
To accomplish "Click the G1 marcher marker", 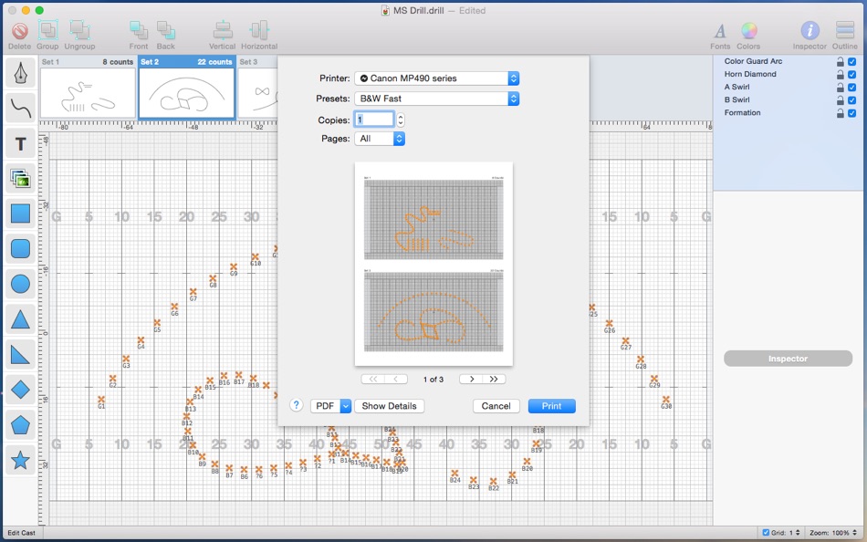I will (x=101, y=400).
